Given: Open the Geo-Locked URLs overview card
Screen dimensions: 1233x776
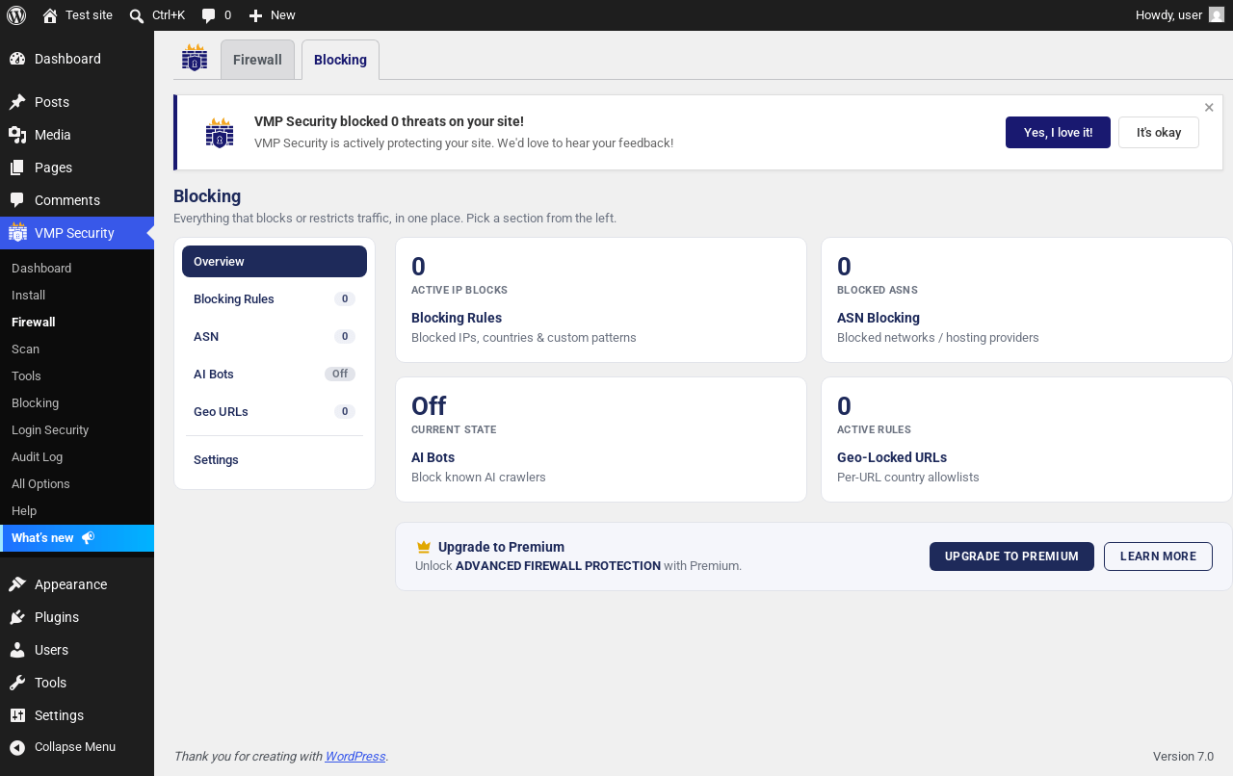Looking at the screenshot, I should coord(1027,440).
